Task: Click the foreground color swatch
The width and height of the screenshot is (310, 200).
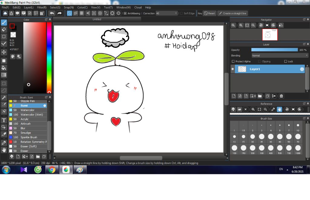Action: coord(12,26)
